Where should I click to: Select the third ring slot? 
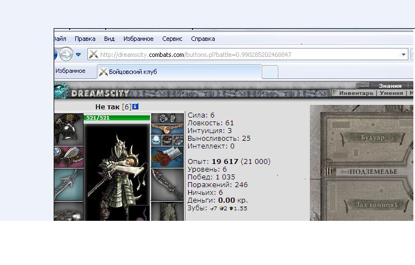point(178,140)
